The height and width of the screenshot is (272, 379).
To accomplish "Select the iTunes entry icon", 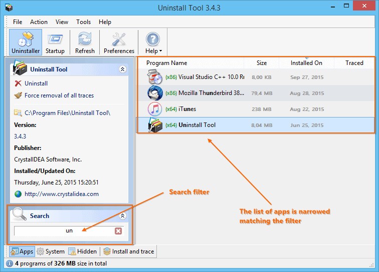I will [155, 109].
